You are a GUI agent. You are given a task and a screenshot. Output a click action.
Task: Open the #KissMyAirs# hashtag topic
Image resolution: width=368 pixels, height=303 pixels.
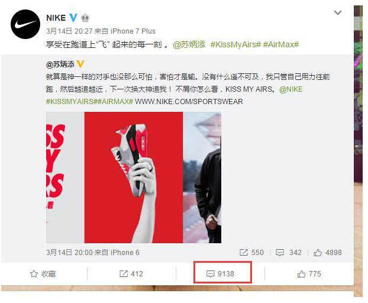point(235,44)
